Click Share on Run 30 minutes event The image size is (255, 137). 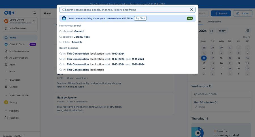pyautogui.click(x=200, y=107)
